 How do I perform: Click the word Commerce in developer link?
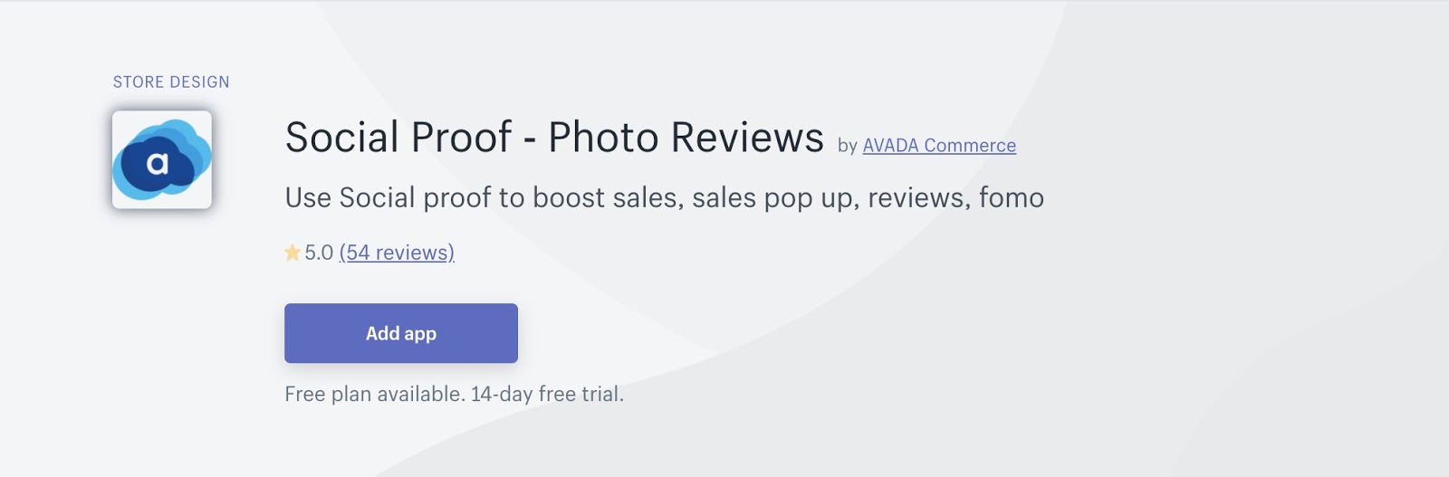(x=970, y=146)
